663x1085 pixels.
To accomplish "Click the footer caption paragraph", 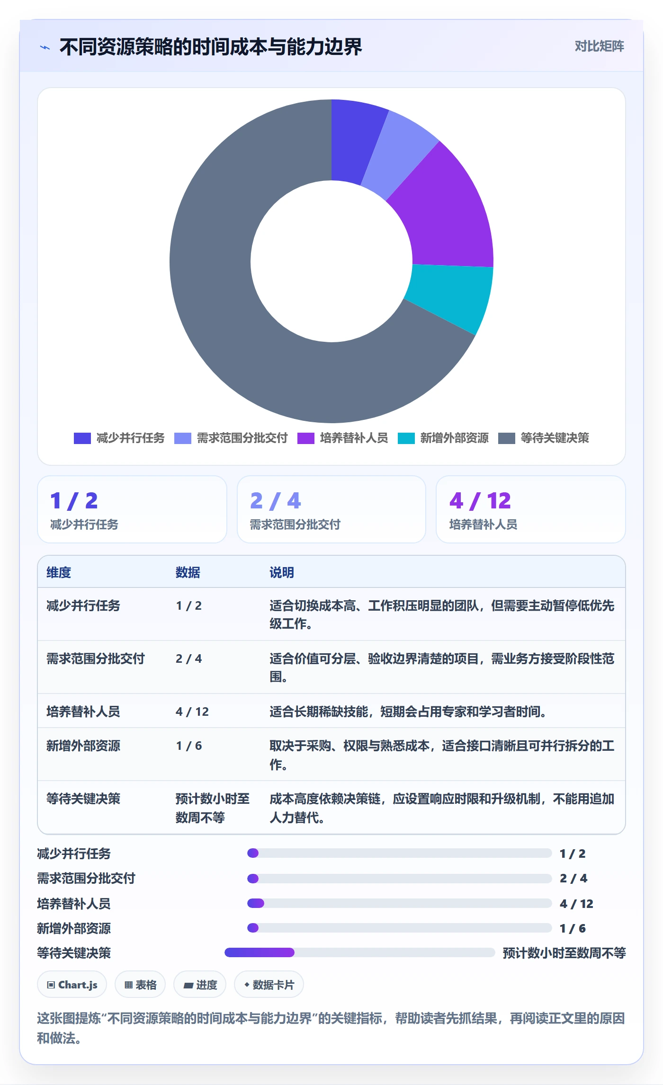I will (331, 1028).
